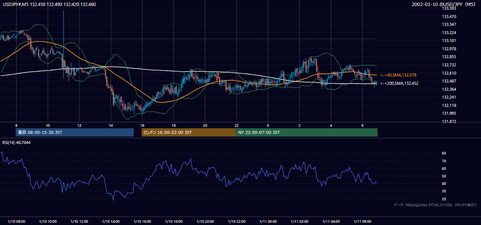Click hour label 0 under price chart
Image resolution: width=481 pixels, height=225 pixels.
(x=268, y=125)
